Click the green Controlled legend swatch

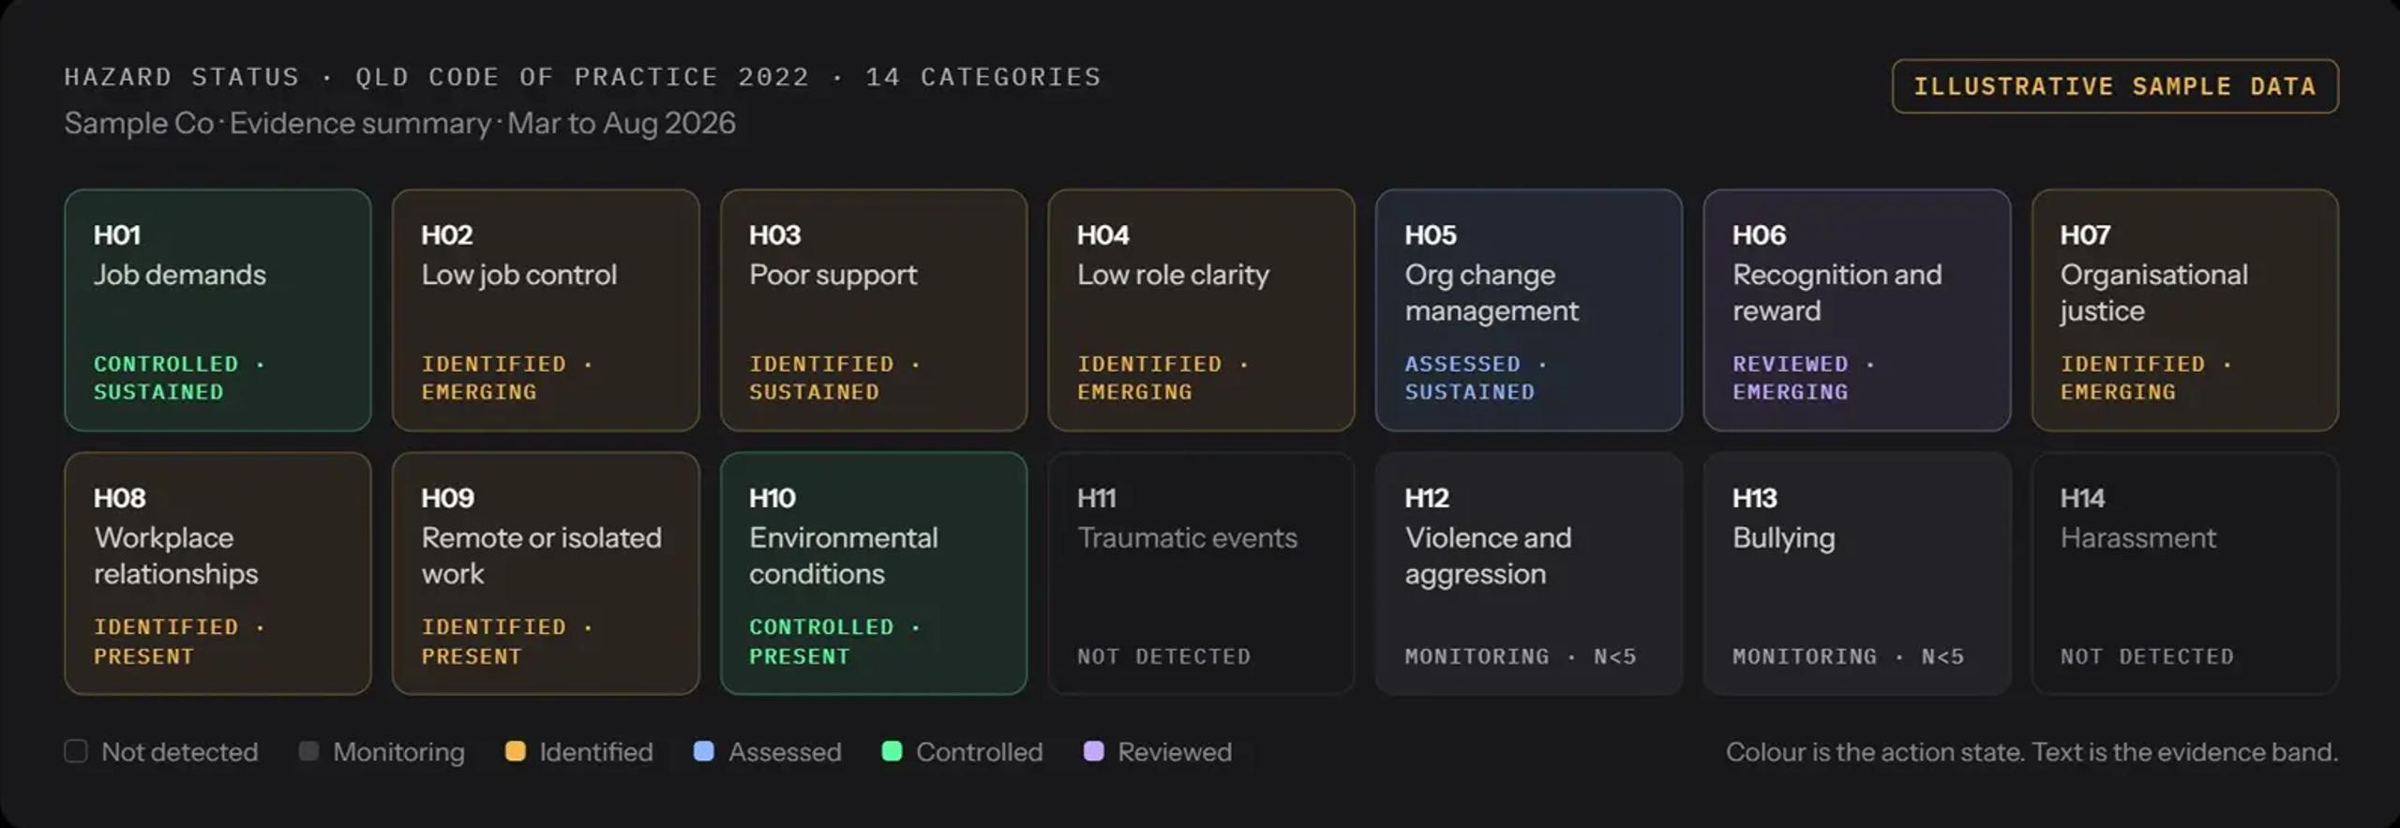pyautogui.click(x=892, y=751)
